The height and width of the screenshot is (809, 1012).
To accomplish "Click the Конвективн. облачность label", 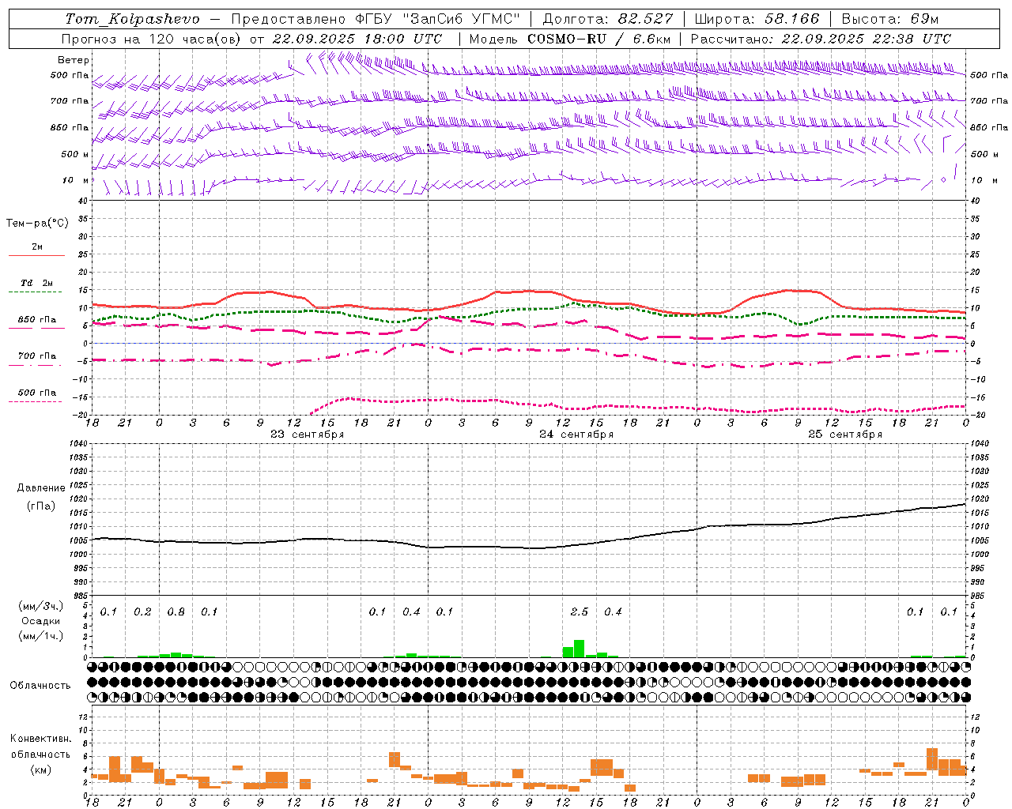I will click(x=40, y=747).
